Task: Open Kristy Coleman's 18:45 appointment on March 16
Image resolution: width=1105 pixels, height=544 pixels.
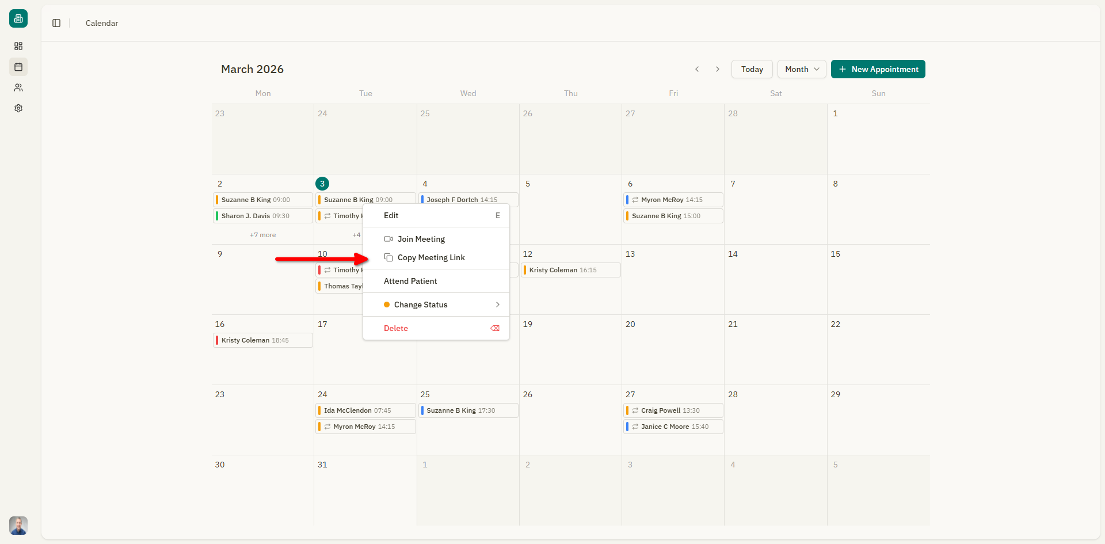Action: pyautogui.click(x=262, y=340)
